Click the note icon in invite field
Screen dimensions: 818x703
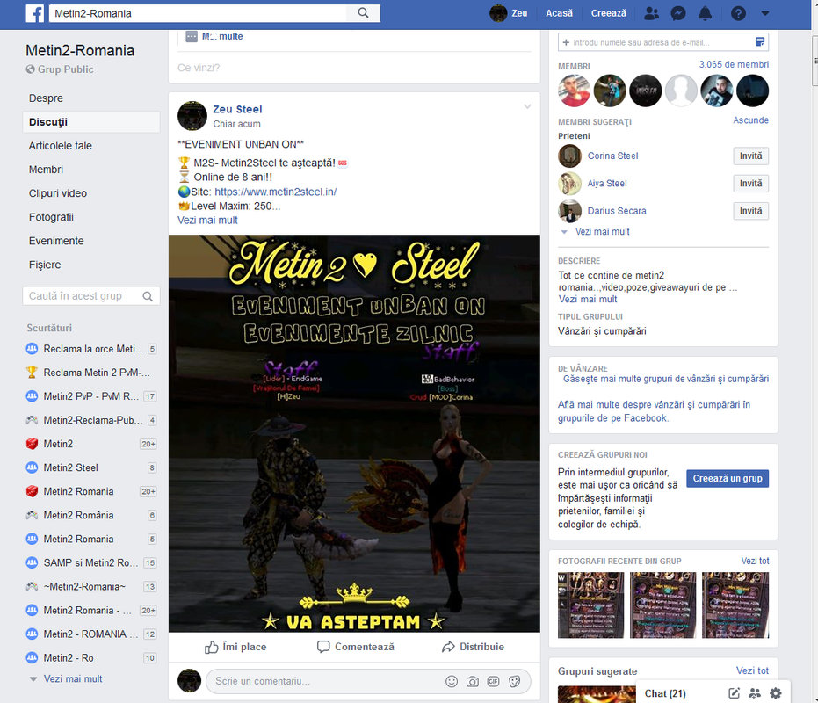coord(760,42)
